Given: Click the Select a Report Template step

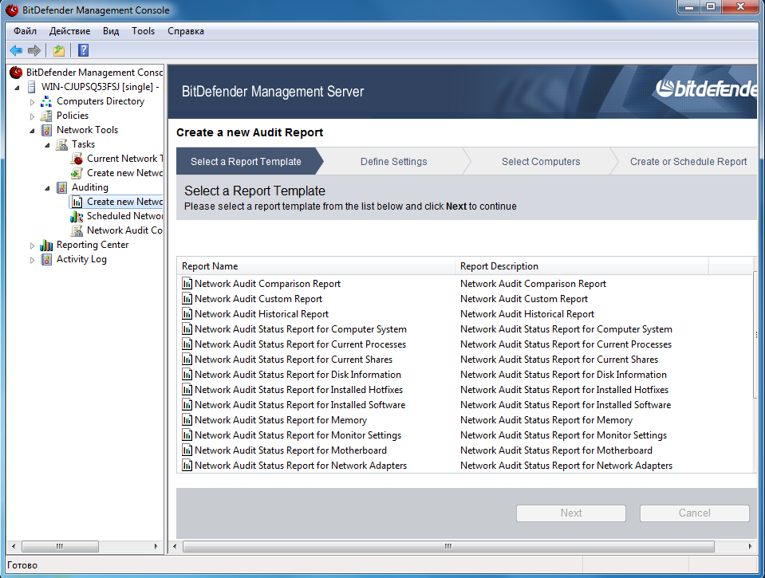Looking at the screenshot, I should (x=246, y=162).
